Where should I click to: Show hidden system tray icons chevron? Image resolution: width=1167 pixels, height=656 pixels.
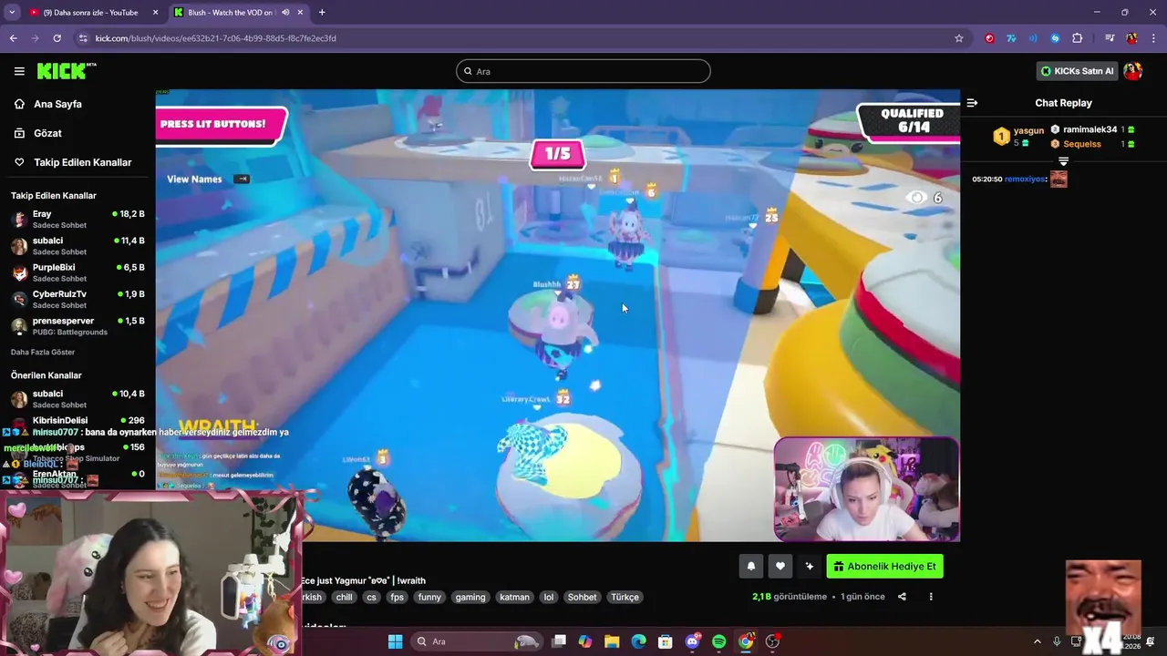(x=1037, y=641)
